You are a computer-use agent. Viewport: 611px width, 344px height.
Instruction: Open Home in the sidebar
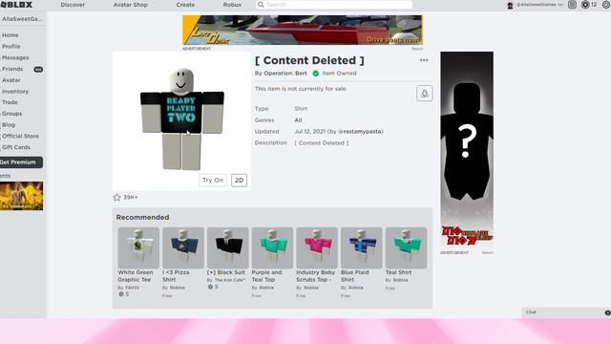pyautogui.click(x=11, y=35)
